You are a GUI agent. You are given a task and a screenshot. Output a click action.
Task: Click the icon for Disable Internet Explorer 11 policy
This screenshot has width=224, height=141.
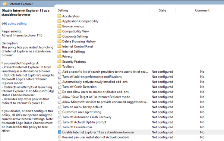click(x=59, y=132)
